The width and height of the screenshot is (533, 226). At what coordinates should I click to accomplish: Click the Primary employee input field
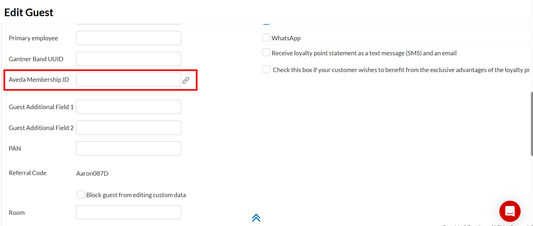(128, 38)
